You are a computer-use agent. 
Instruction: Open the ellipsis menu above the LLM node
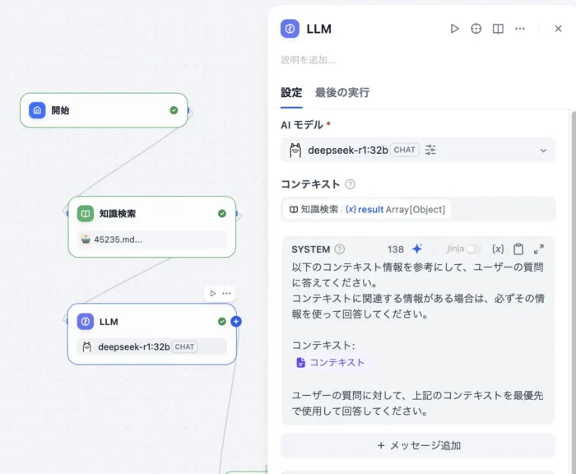(x=226, y=294)
